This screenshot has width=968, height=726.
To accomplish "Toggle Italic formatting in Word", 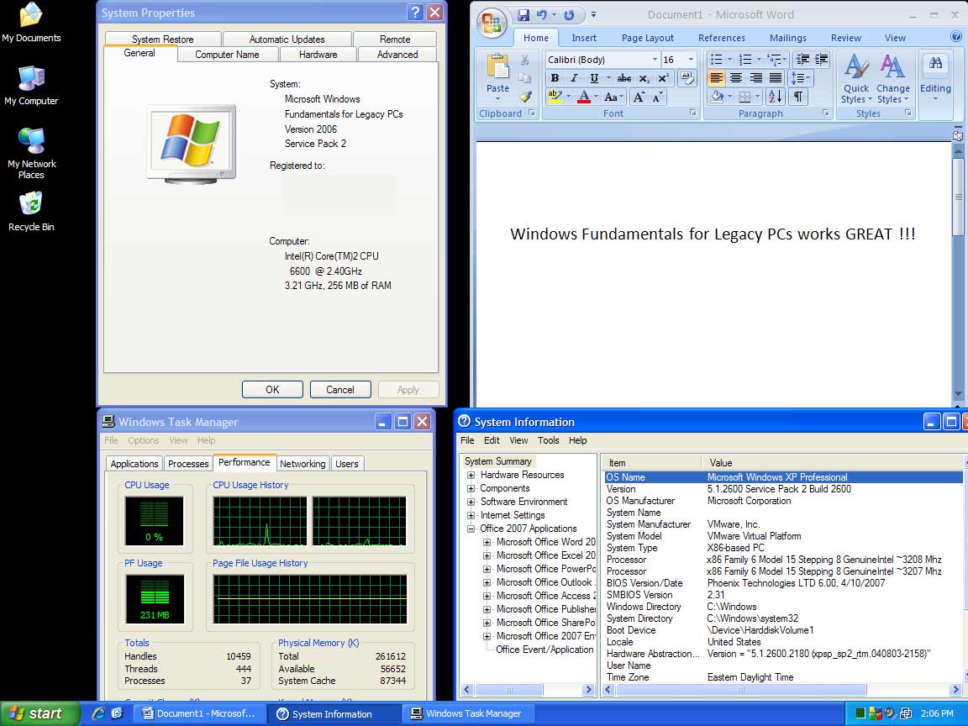I will click(574, 78).
